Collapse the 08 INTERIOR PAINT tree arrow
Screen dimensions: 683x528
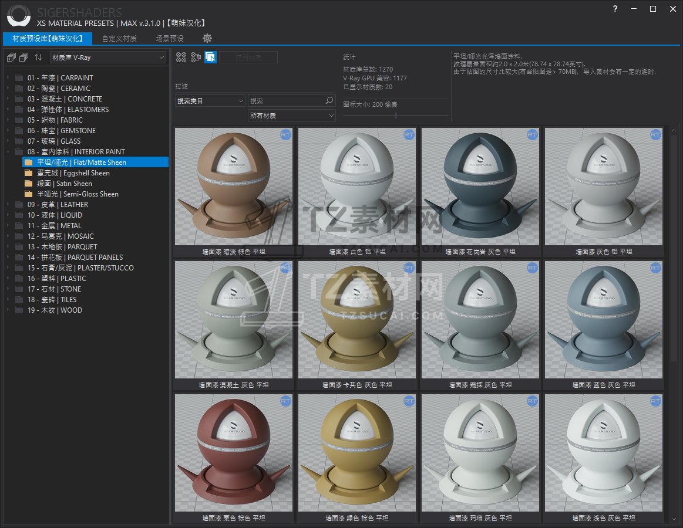(x=8, y=151)
